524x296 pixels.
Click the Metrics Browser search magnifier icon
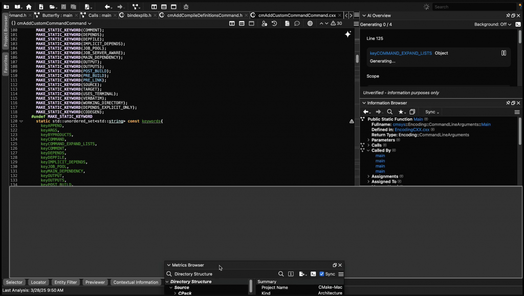(x=281, y=274)
